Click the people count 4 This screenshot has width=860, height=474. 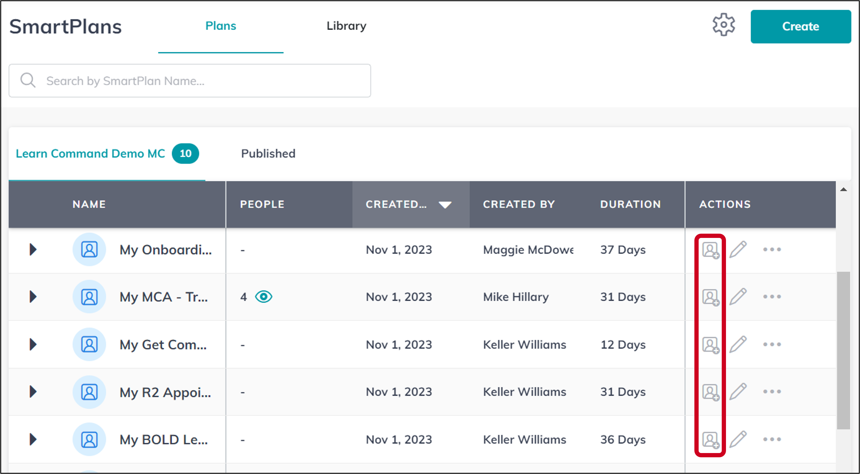point(244,297)
